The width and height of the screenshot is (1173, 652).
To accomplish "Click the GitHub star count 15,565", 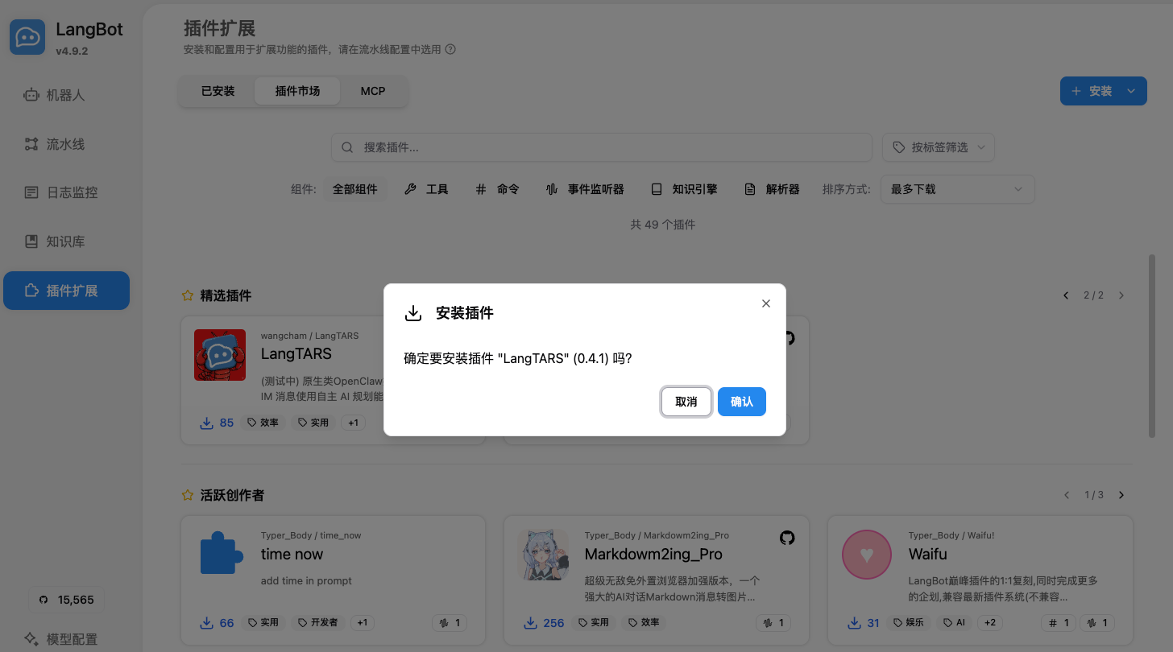I will pyautogui.click(x=66, y=599).
